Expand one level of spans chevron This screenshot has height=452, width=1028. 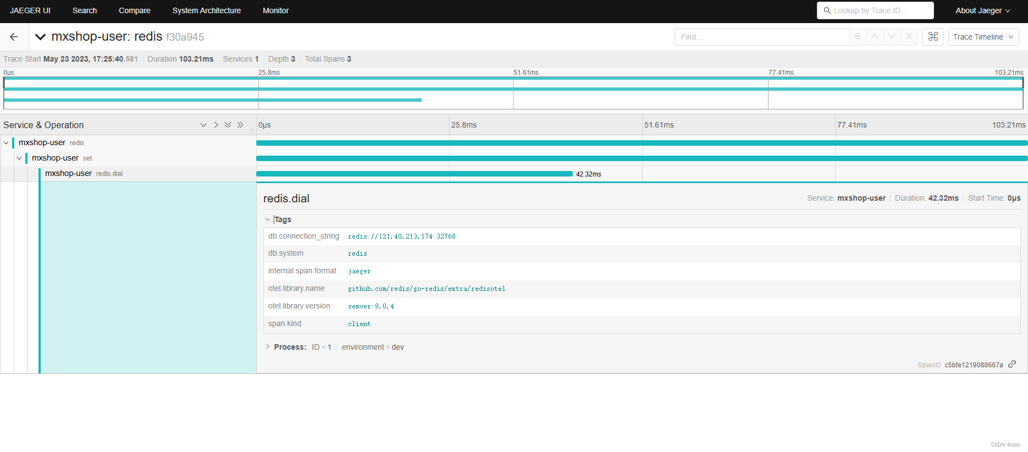pos(203,125)
